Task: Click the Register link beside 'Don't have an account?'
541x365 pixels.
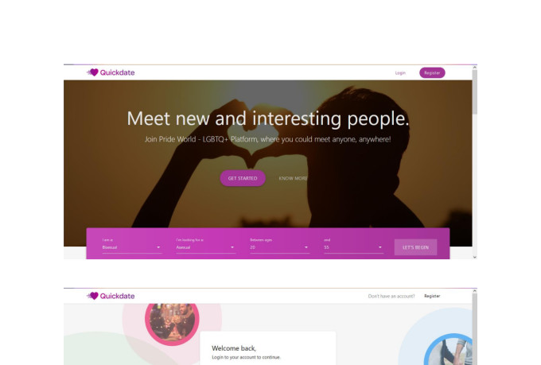Action: click(432, 296)
